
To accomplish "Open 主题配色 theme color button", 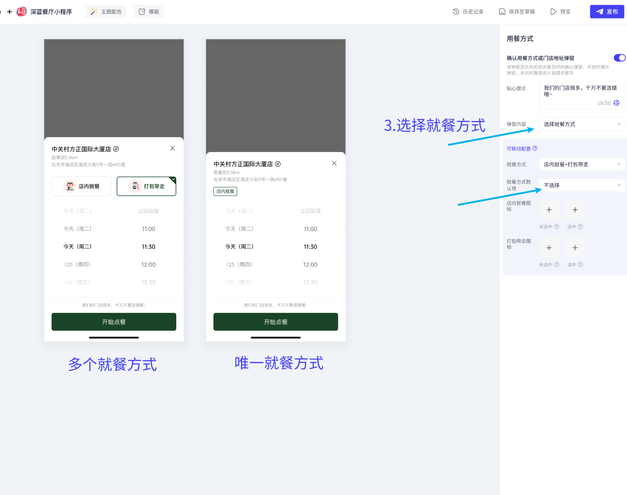I will coord(106,11).
